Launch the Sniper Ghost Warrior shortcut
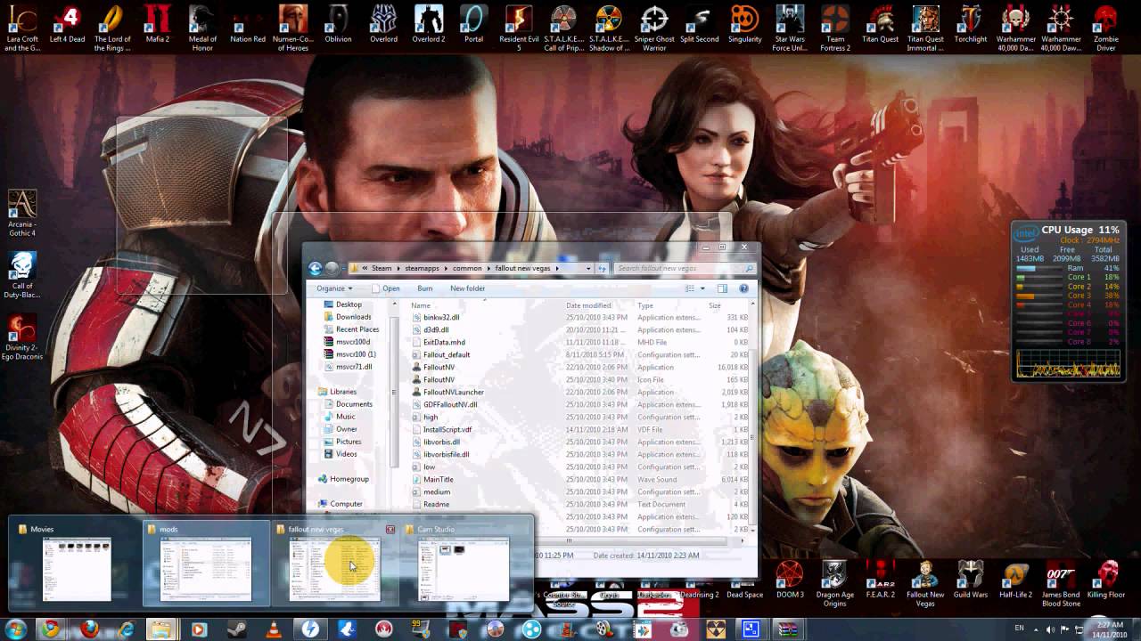 tap(654, 28)
